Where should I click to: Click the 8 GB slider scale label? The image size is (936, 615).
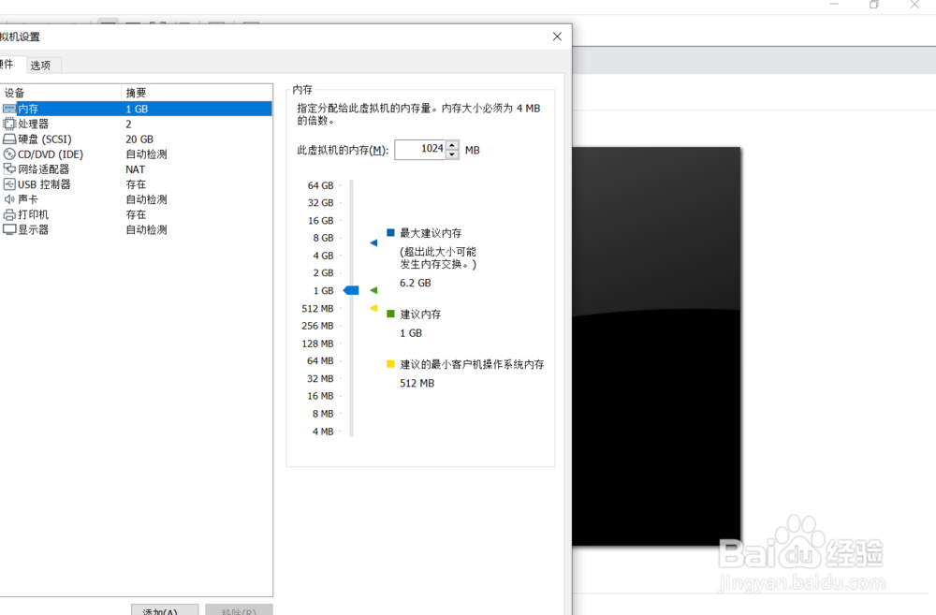tap(324, 238)
